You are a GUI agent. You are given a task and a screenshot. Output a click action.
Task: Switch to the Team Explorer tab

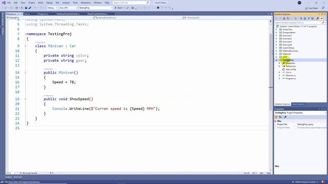298,104
